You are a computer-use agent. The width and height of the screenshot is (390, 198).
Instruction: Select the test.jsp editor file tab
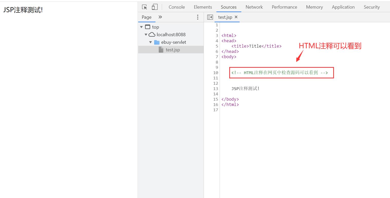point(225,17)
